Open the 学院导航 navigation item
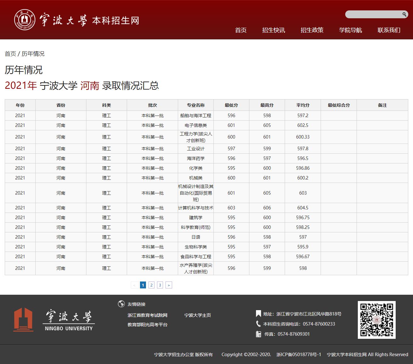 350,30
